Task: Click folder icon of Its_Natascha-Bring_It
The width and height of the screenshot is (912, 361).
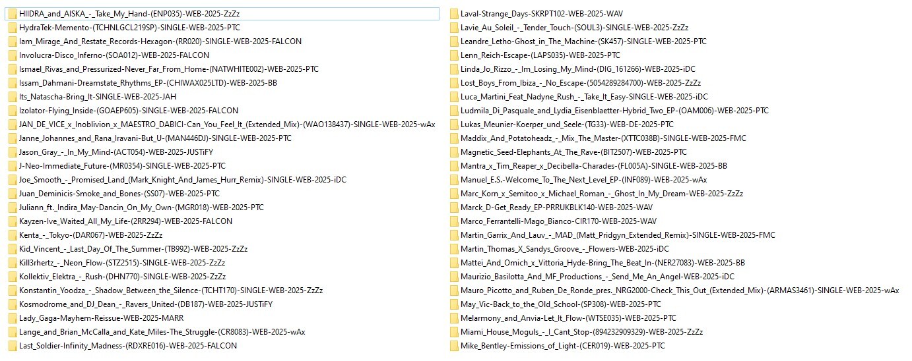Action: click(x=13, y=97)
